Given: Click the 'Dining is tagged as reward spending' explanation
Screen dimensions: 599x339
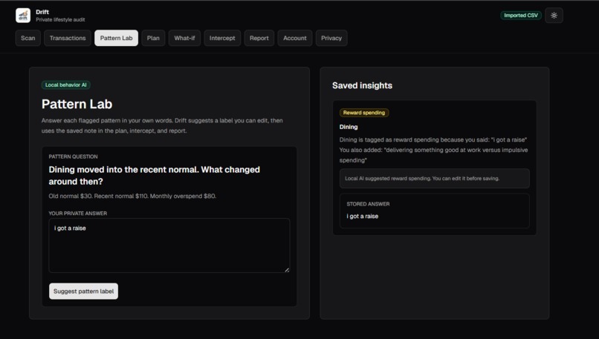Looking at the screenshot, I should [x=433, y=150].
